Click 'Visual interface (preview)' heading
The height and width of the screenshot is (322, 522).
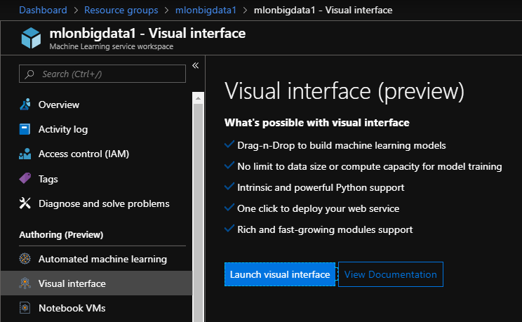[344, 91]
